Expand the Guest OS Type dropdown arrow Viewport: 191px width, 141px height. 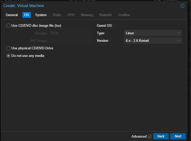click(179, 33)
